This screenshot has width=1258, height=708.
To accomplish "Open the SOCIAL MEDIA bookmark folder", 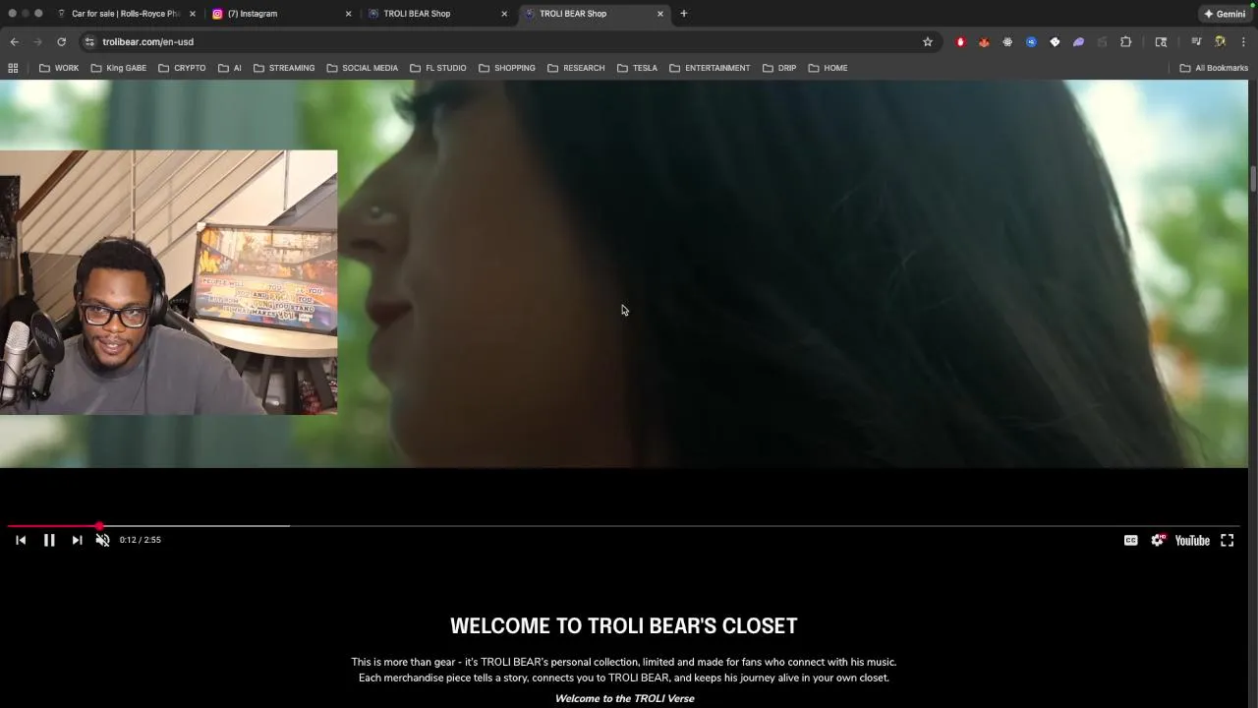I will 363,68.
